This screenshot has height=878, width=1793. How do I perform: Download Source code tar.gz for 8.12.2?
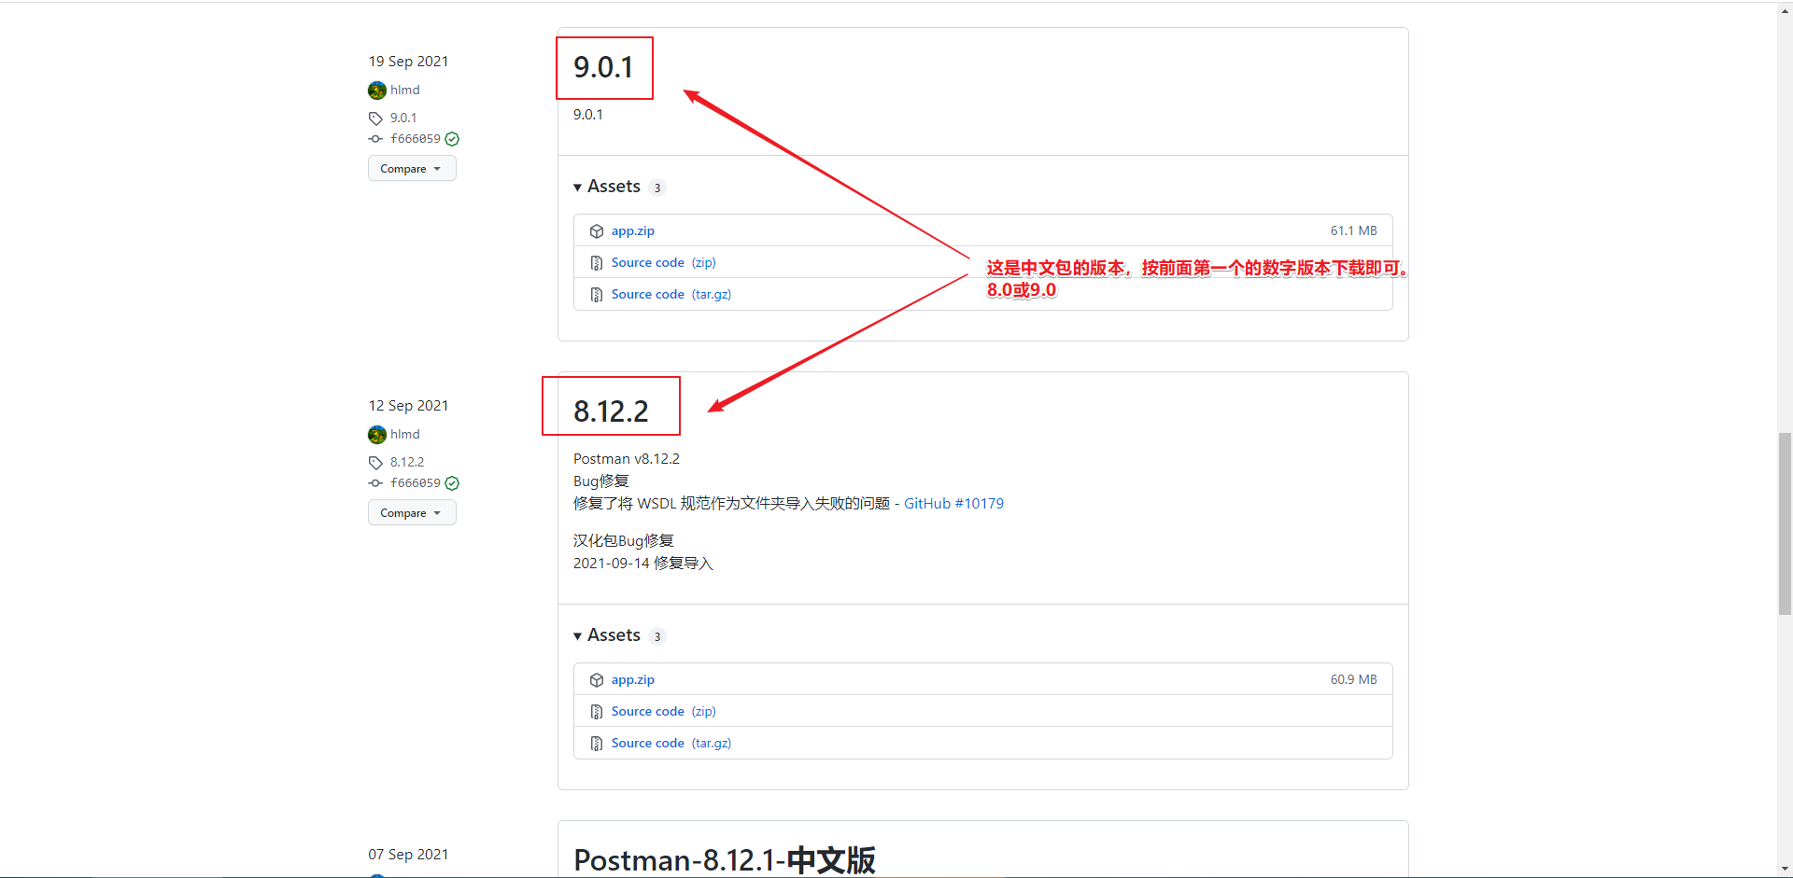671,744
